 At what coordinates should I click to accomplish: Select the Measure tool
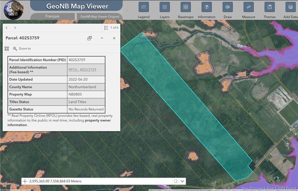tap(249, 7)
